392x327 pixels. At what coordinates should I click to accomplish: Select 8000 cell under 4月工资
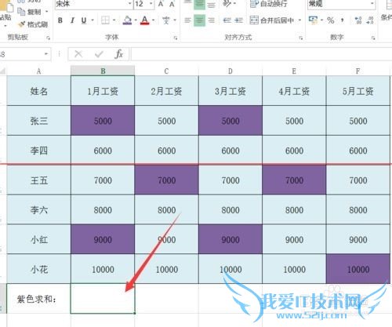pos(294,209)
